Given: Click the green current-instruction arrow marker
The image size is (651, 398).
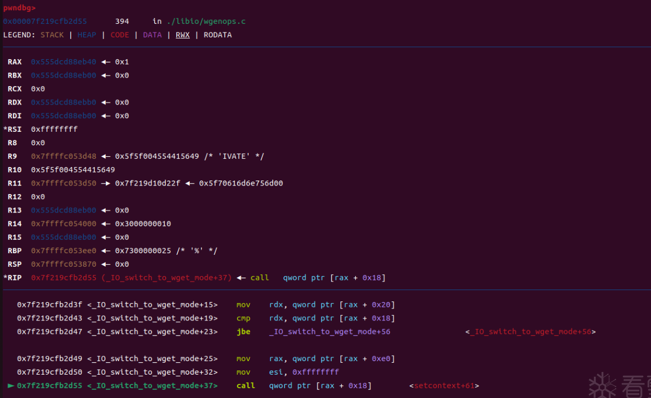Looking at the screenshot, I should (x=11, y=386).
